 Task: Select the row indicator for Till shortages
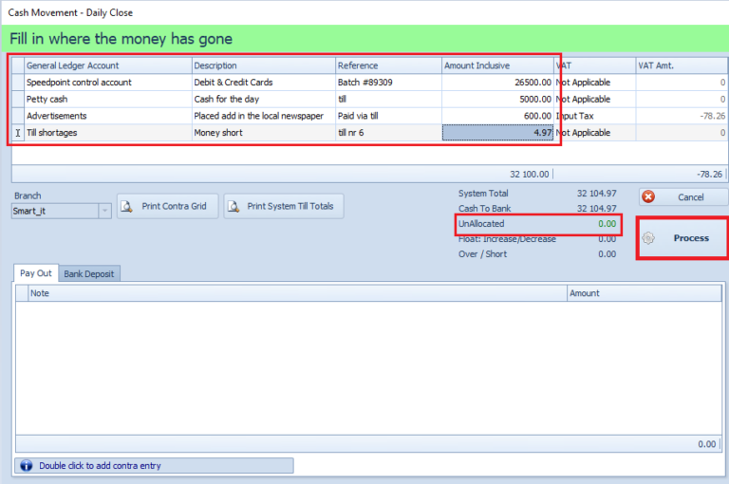point(18,133)
